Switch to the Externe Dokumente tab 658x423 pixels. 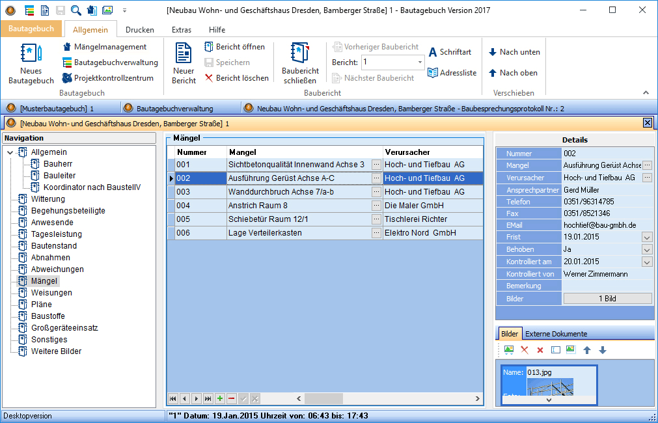tap(556, 334)
